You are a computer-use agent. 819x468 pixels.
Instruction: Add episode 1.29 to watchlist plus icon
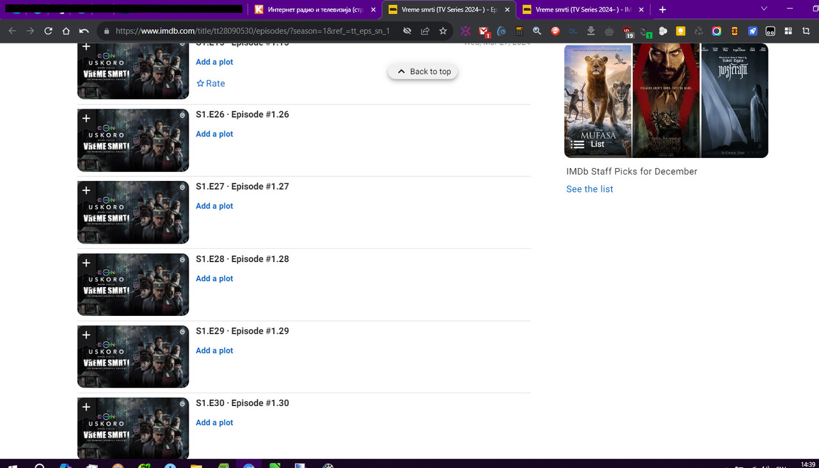click(x=86, y=335)
